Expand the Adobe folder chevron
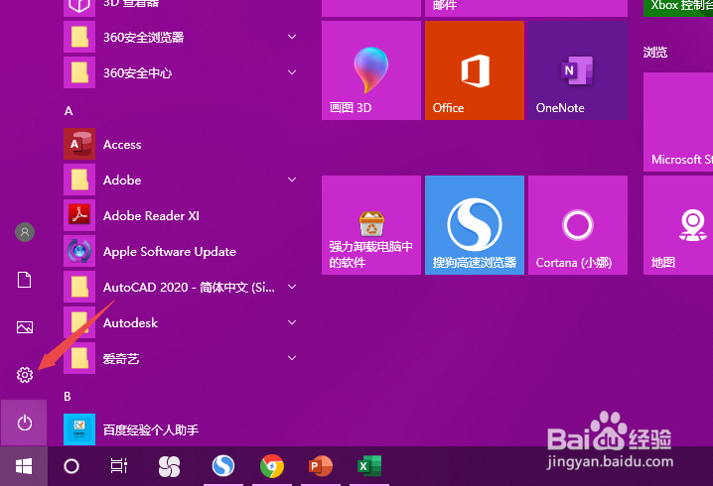Viewport: 713px width, 486px height. pos(292,180)
